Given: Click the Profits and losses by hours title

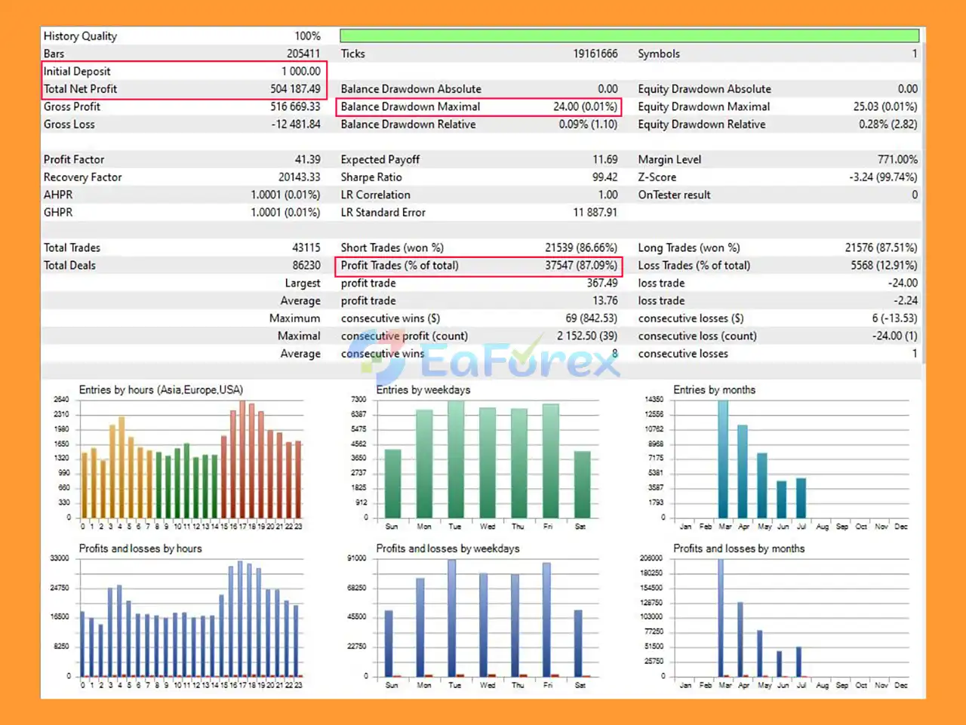Looking at the screenshot, I should point(140,548).
